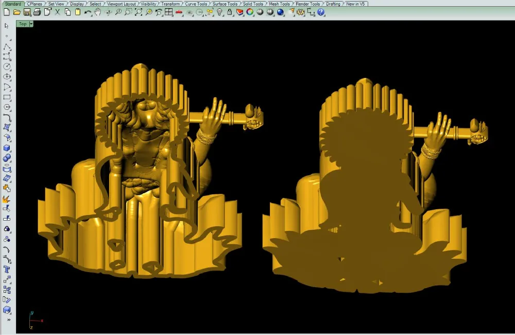Open the Mesh Tools tab
Viewport: 515px width, 335px height.
[x=279, y=4]
